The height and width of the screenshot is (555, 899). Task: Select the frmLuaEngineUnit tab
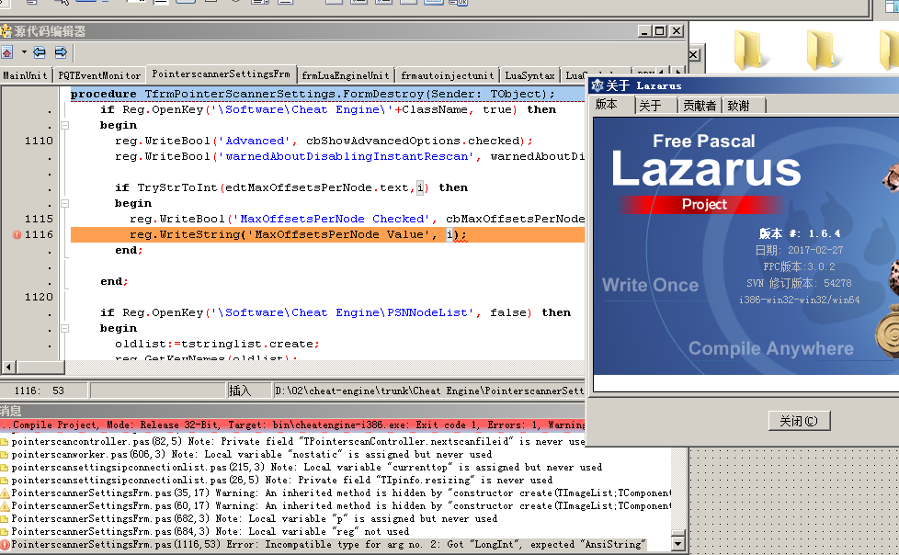click(x=346, y=75)
